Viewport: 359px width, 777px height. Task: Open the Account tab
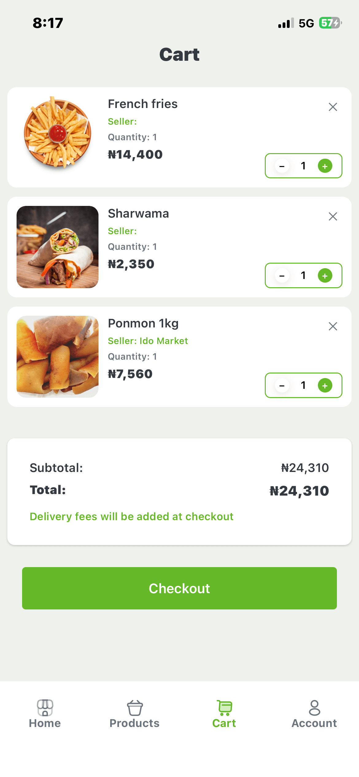click(x=314, y=714)
